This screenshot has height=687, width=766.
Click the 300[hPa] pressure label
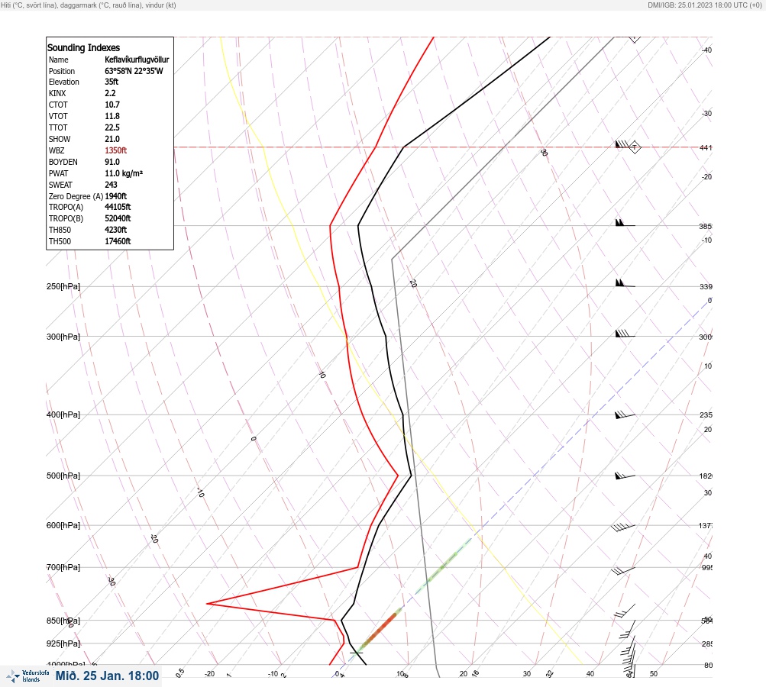(63, 337)
